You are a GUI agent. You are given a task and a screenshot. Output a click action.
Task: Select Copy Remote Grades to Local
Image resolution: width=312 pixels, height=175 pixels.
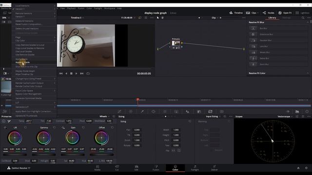[x=34, y=45]
